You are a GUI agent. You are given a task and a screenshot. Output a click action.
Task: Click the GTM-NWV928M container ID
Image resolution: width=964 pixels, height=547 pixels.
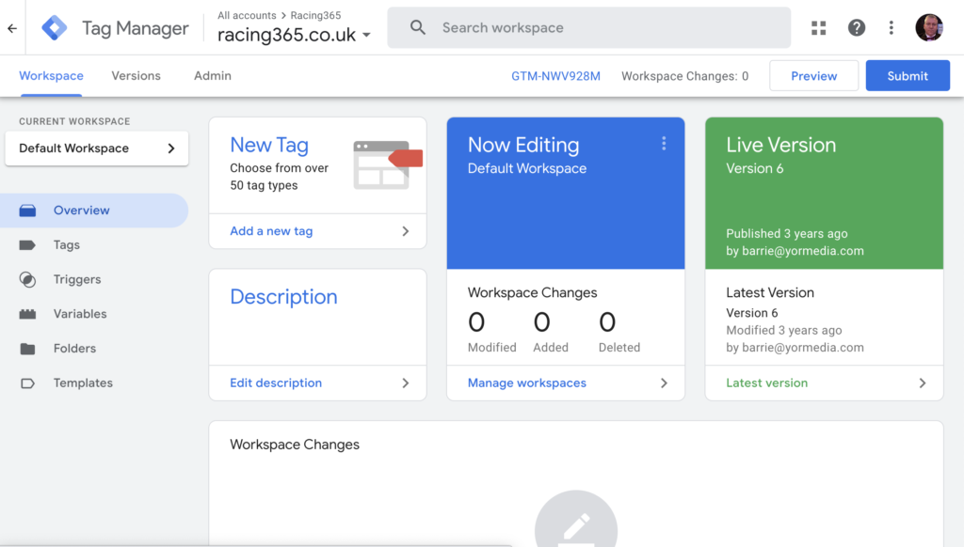coord(555,76)
